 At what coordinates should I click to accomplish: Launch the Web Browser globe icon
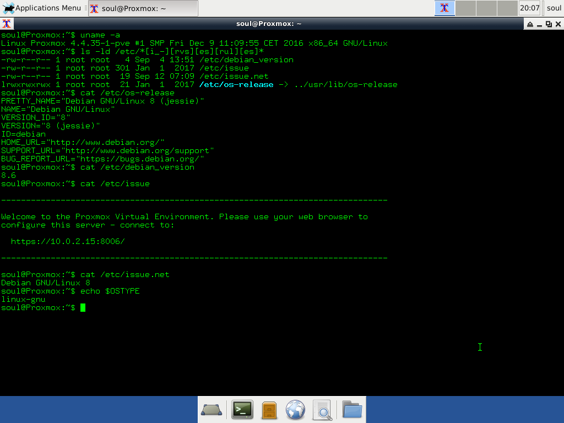click(x=295, y=410)
